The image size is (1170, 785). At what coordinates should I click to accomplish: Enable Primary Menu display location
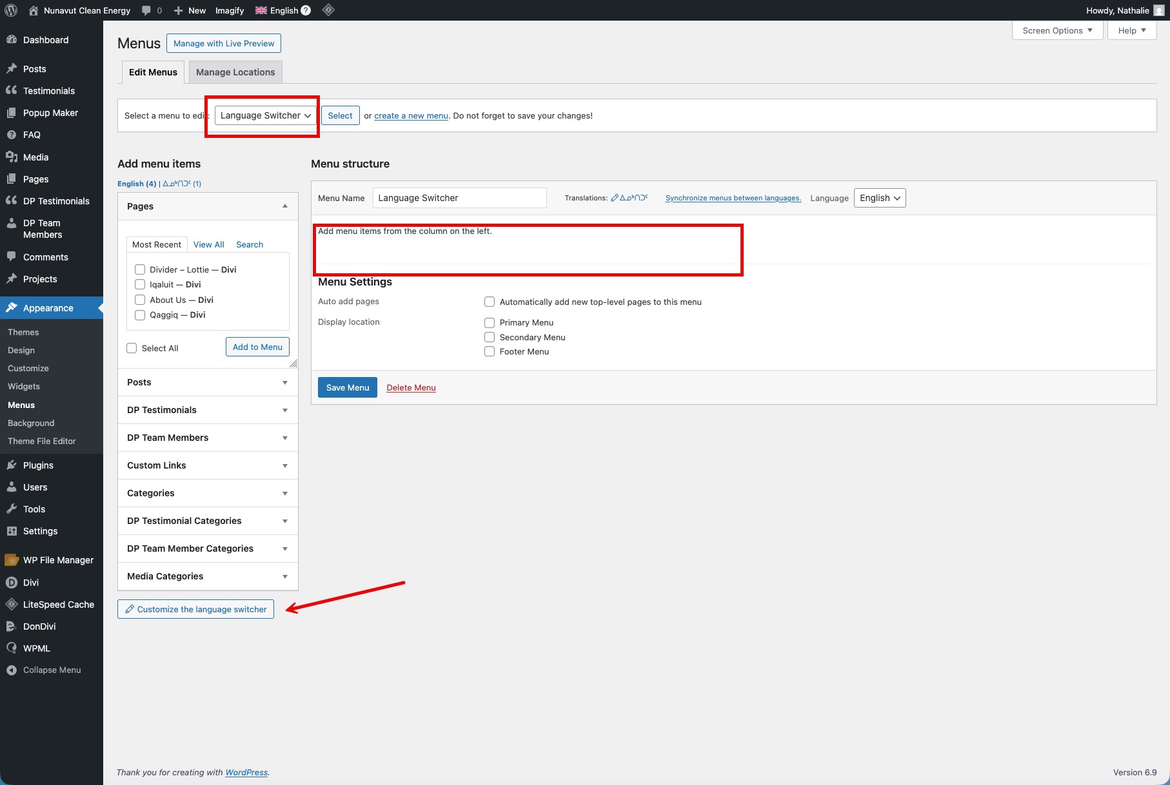click(490, 323)
